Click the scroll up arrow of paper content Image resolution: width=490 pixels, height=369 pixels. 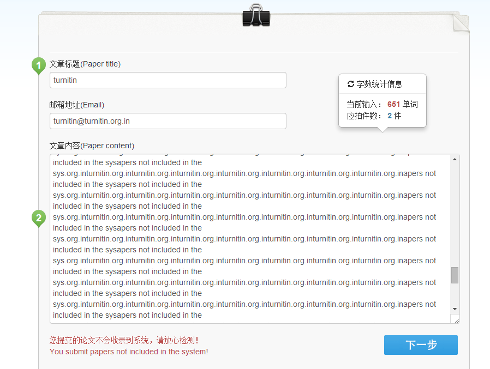(455, 159)
